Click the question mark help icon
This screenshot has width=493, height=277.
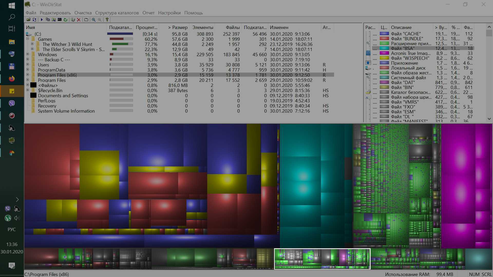point(107,20)
